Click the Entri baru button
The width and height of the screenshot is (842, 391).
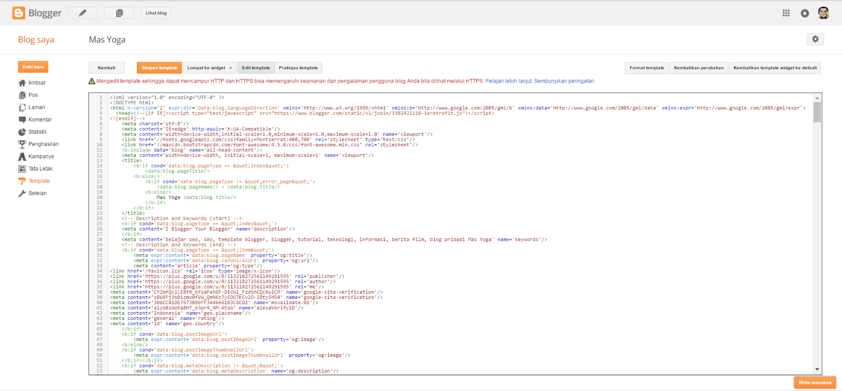pyautogui.click(x=33, y=67)
